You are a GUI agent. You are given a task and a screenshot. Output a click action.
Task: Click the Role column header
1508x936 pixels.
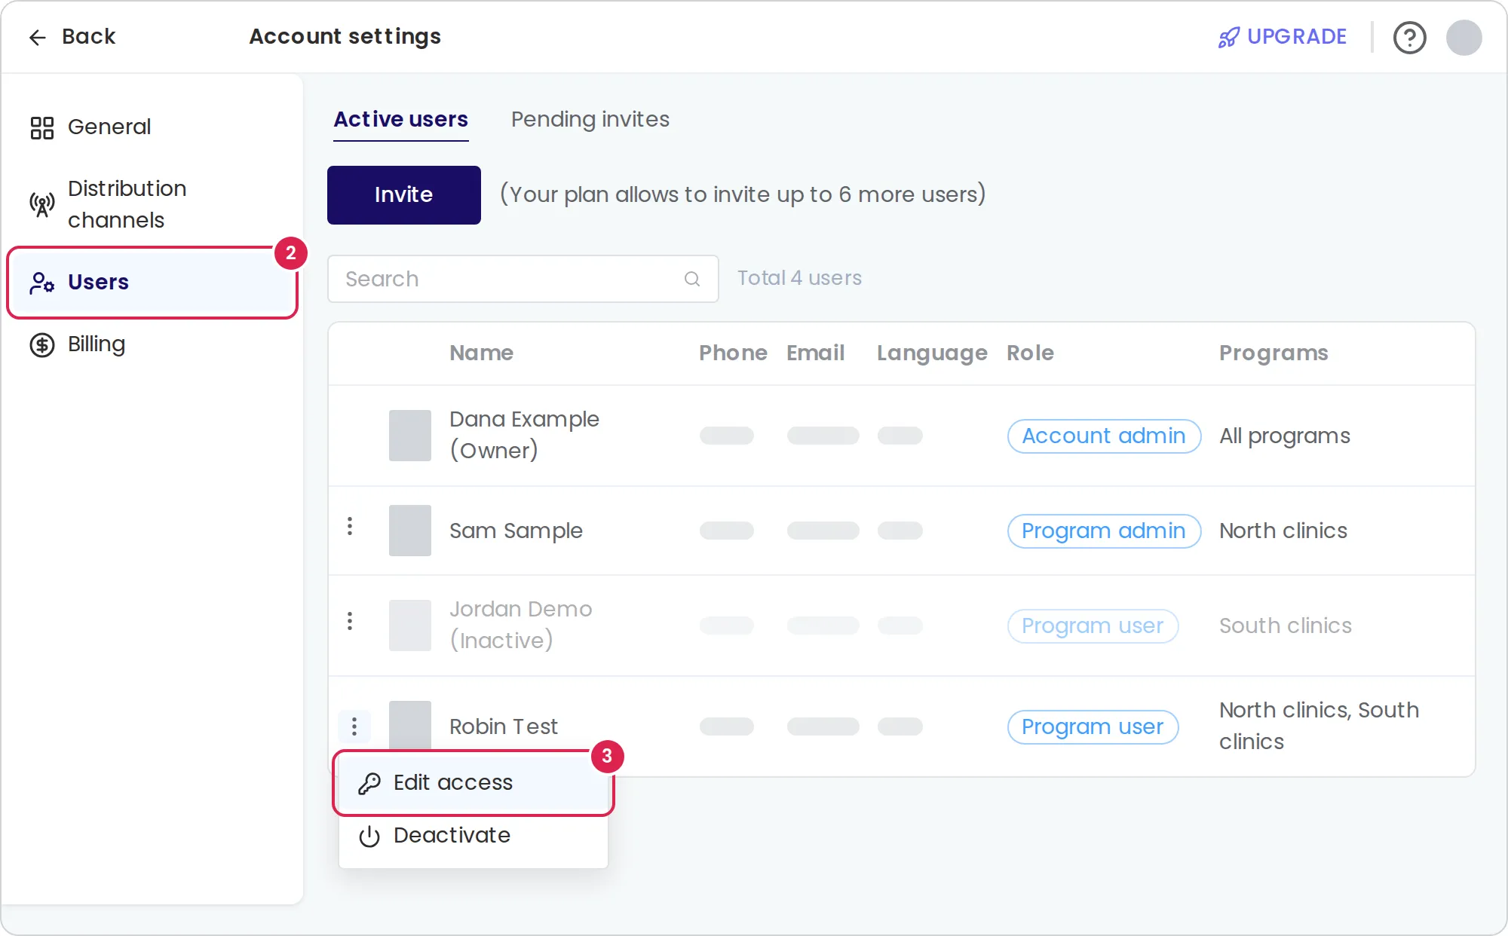(1030, 353)
